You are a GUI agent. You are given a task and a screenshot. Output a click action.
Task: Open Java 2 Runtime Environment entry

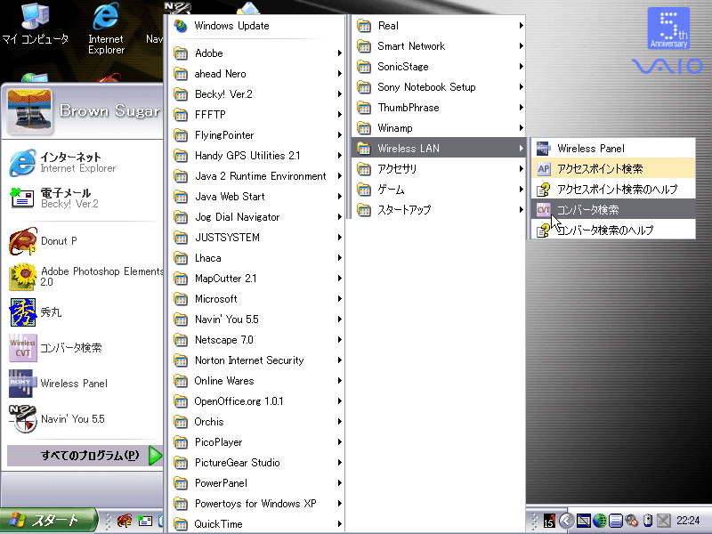(257, 176)
